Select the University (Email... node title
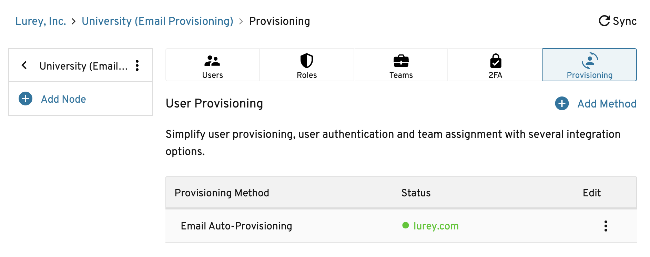 tap(83, 66)
